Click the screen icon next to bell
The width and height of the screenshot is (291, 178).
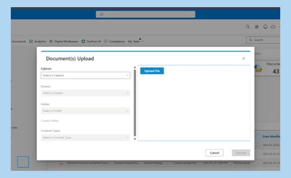(x=257, y=27)
